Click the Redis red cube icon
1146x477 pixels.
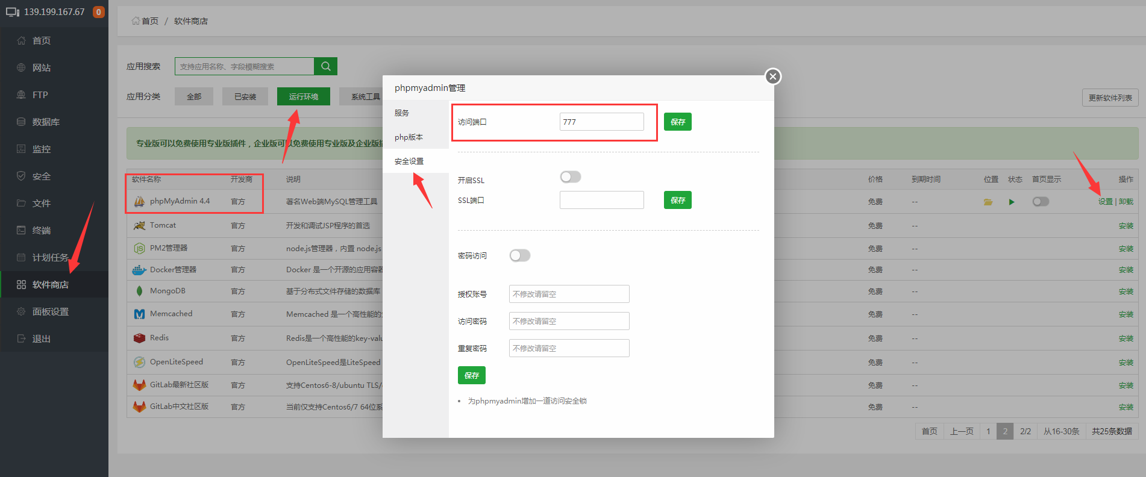click(x=139, y=338)
